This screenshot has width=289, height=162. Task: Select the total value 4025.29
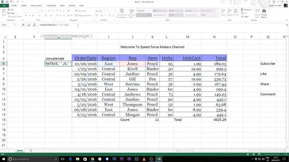[x=220, y=120]
